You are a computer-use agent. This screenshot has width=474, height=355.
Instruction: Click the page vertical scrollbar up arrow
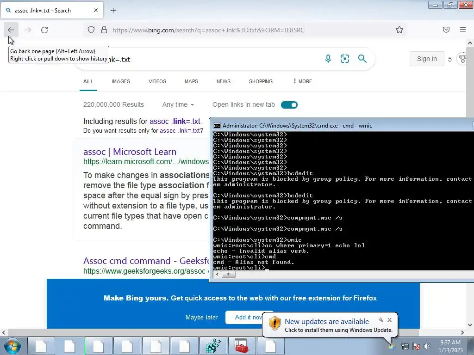click(470, 43)
